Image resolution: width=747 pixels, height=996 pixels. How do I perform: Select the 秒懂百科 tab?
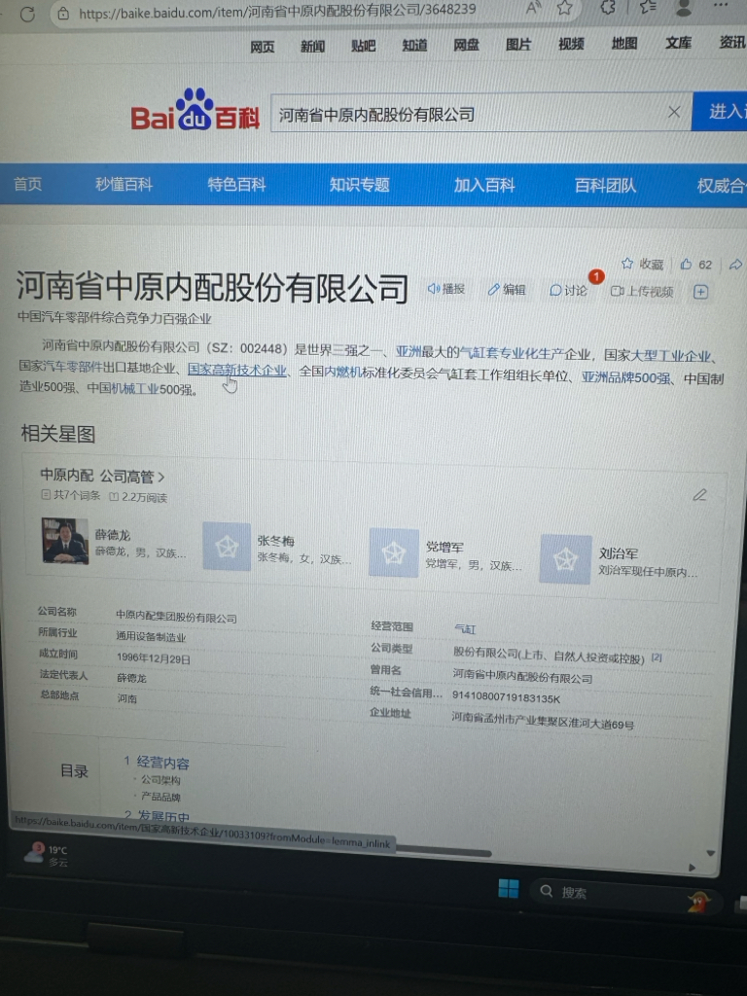point(124,184)
